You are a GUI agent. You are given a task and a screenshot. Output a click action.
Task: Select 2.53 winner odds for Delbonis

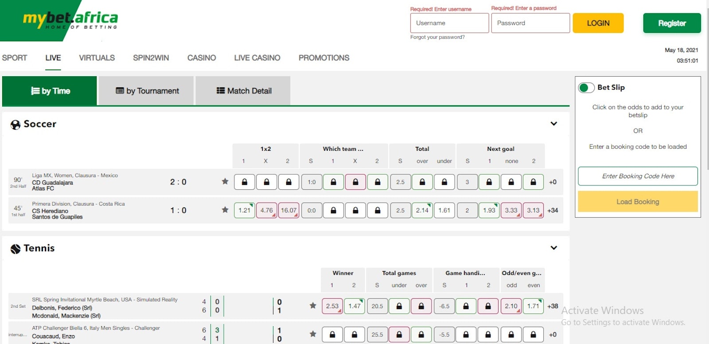point(332,306)
